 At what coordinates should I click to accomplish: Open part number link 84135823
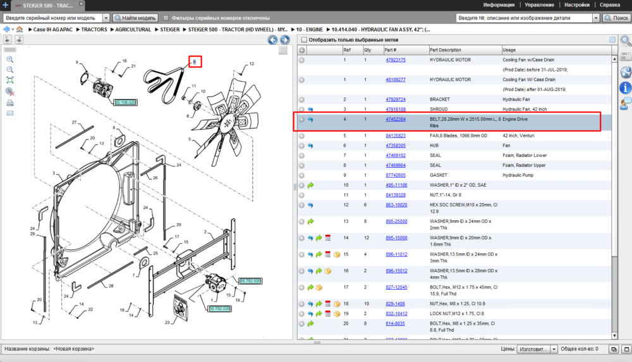tap(396, 136)
